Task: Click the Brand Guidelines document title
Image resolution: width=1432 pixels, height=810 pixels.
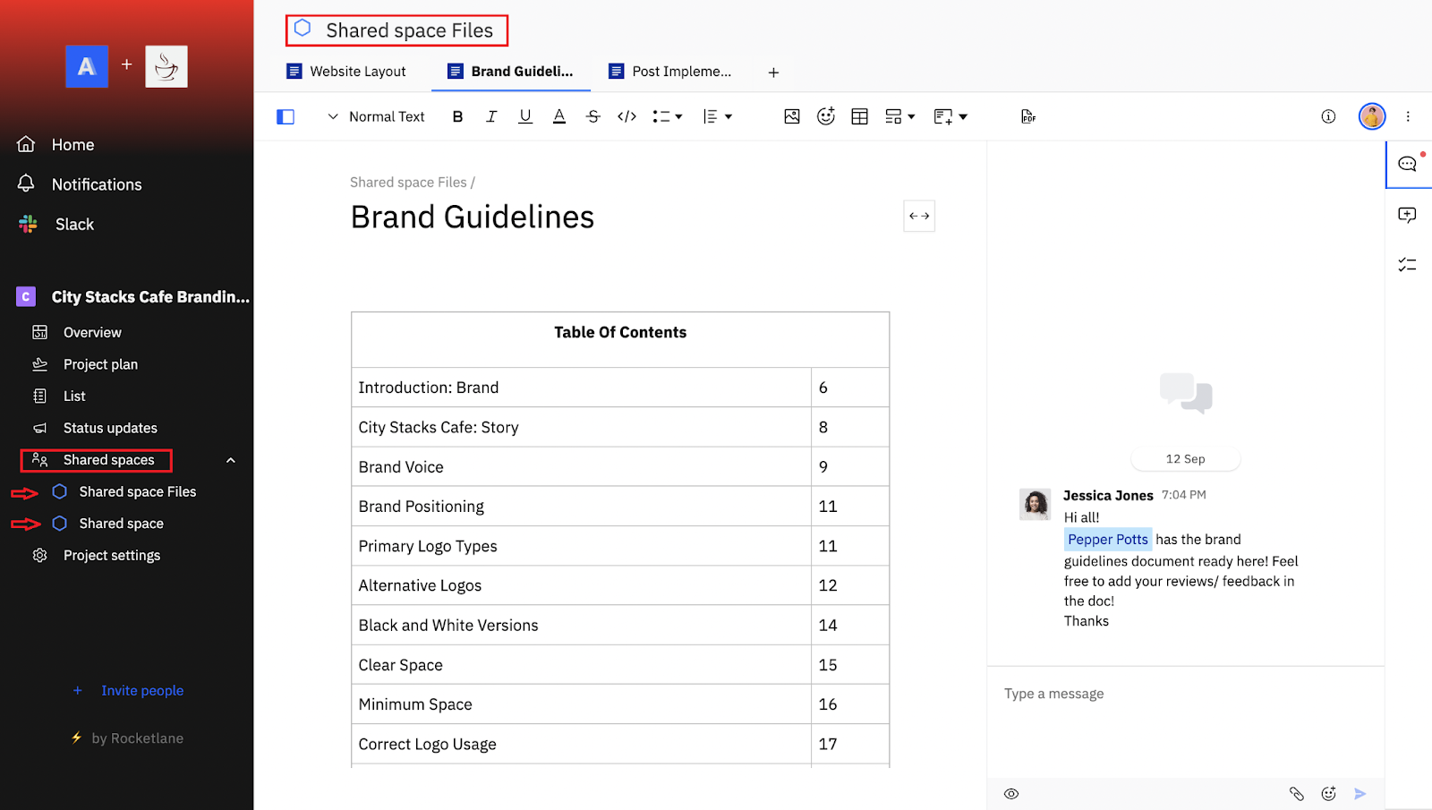Action: click(x=473, y=217)
